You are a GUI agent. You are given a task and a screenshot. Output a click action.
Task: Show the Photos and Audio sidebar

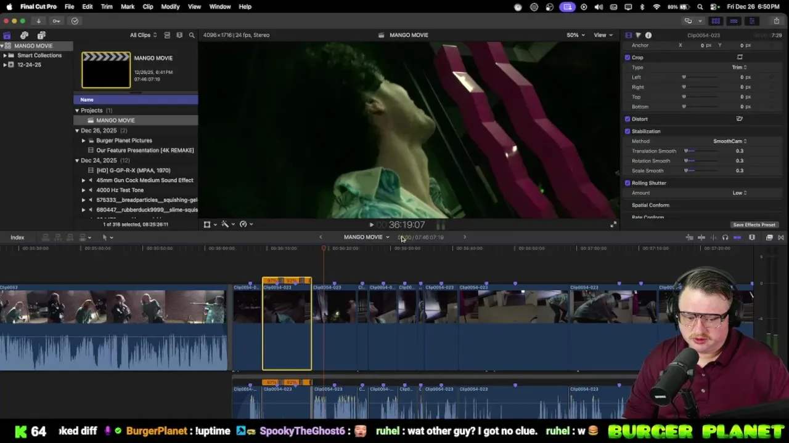pyautogui.click(x=24, y=35)
